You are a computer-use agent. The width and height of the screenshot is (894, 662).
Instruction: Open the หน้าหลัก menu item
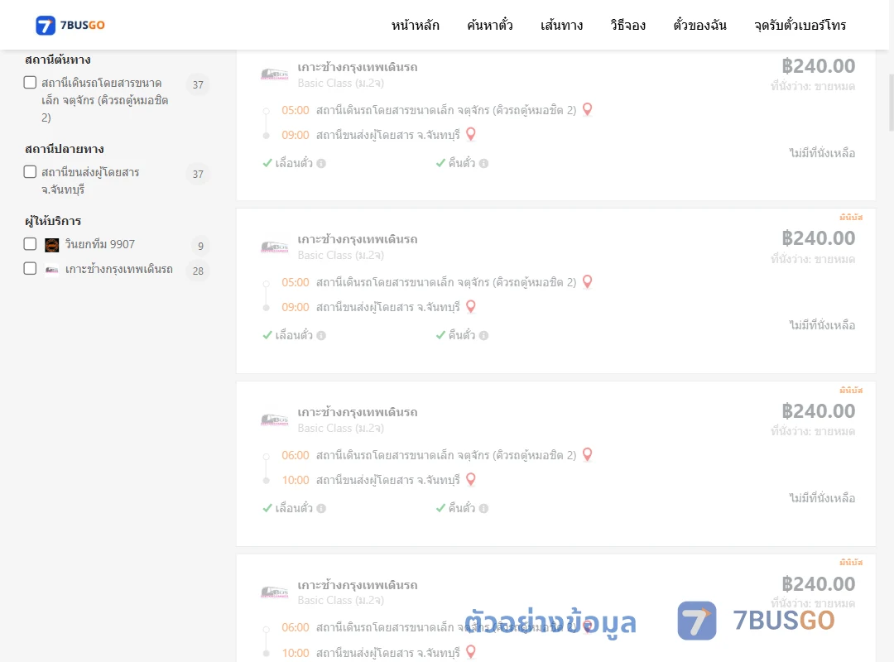coord(415,25)
